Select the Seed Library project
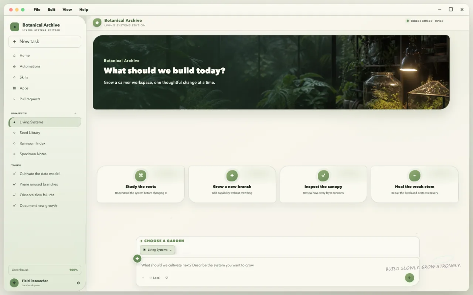The image size is (473, 295). click(45, 133)
